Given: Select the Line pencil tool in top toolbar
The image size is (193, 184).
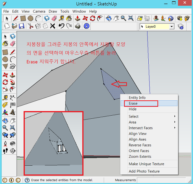Looking at the screenshot, I should 16,18.
